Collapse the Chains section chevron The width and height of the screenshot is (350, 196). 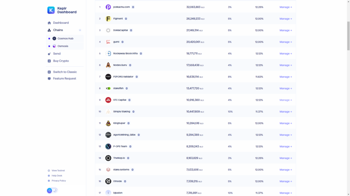tap(80, 30)
